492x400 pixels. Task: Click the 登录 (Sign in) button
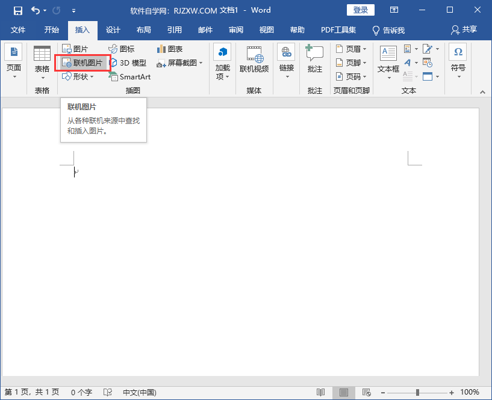360,10
